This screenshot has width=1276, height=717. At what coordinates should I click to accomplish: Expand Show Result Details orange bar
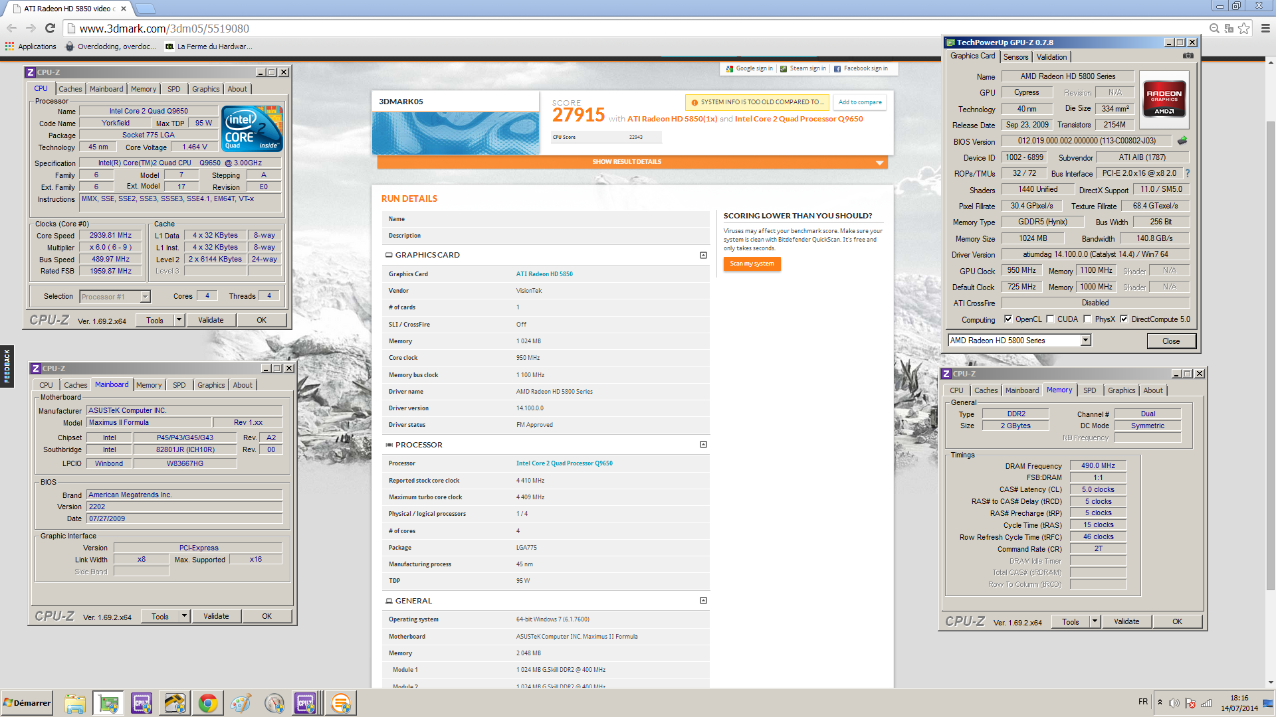coord(632,162)
